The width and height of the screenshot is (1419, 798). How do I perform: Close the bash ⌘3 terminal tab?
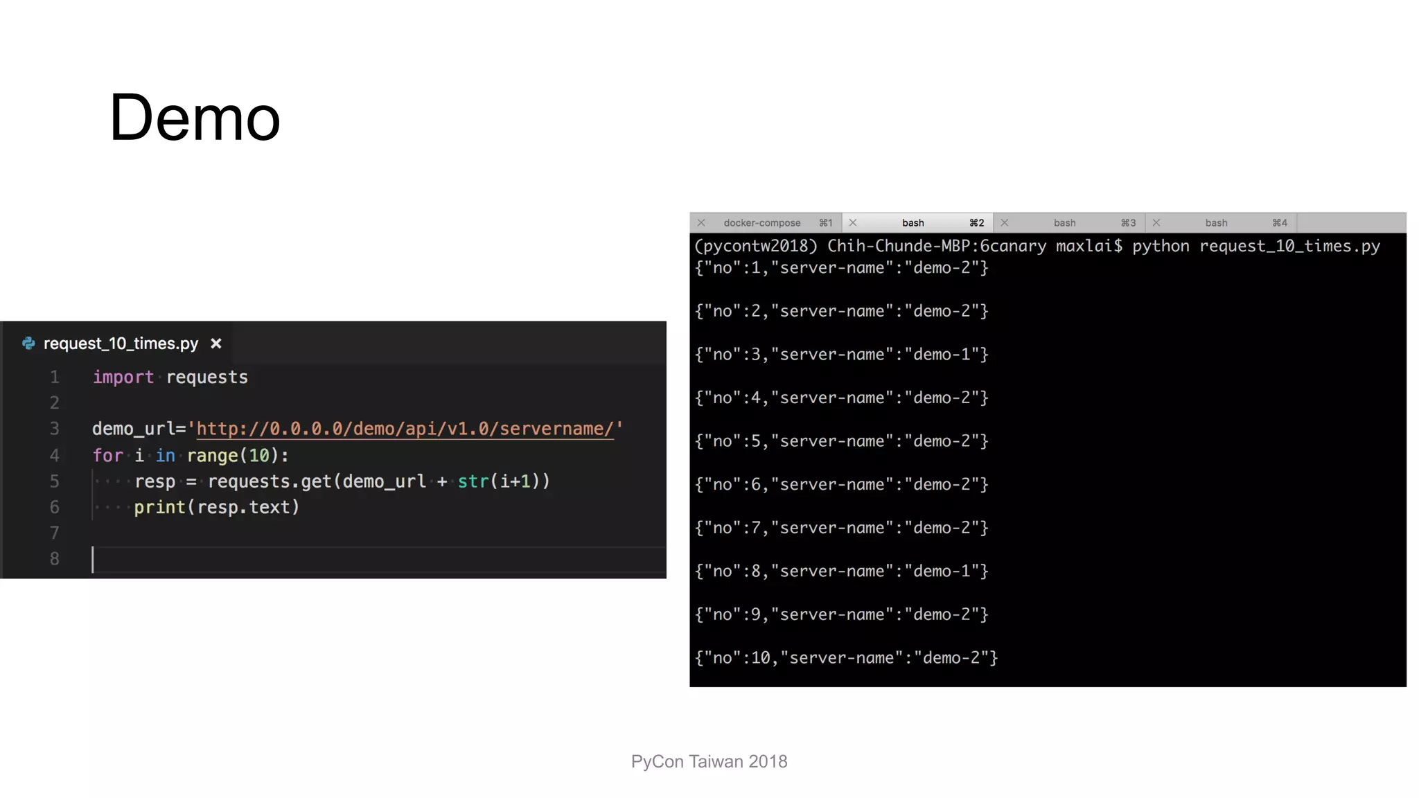click(1005, 223)
